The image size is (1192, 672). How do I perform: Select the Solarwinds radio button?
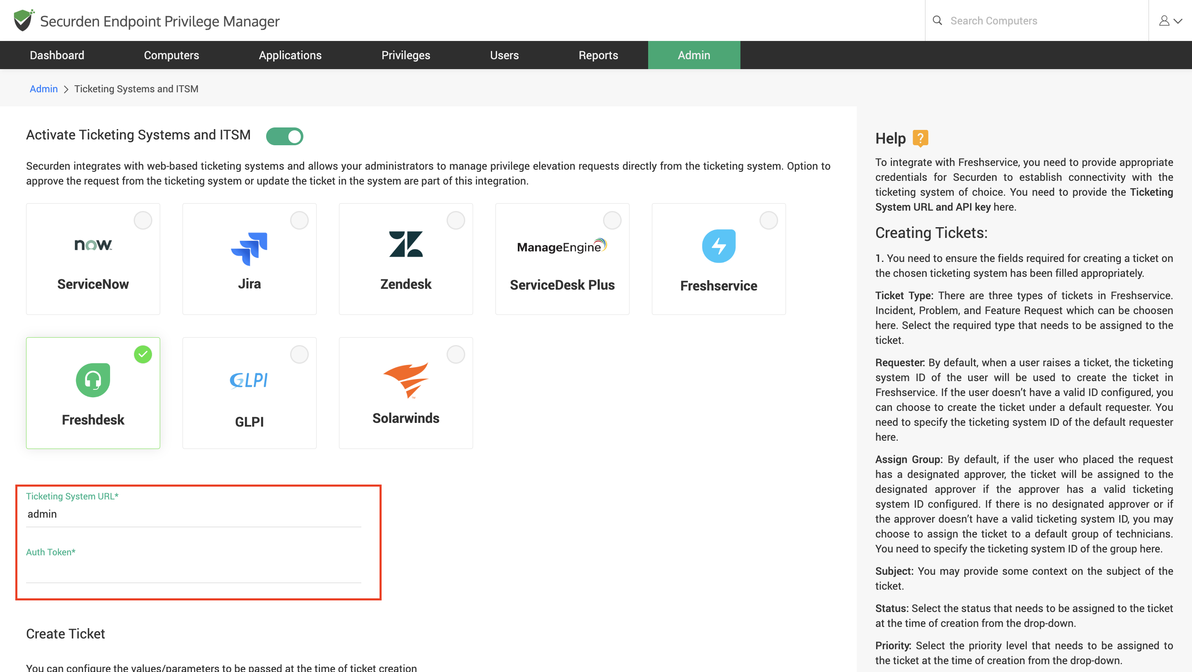click(x=455, y=354)
